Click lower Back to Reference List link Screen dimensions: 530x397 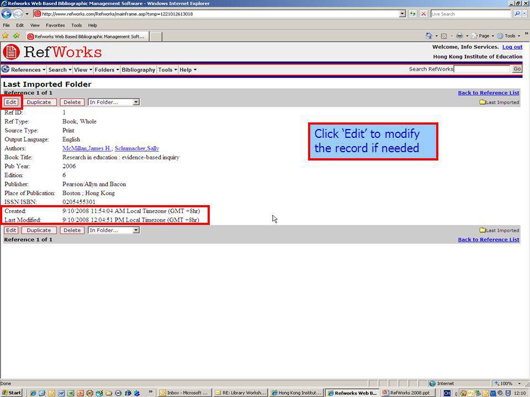tap(489, 239)
